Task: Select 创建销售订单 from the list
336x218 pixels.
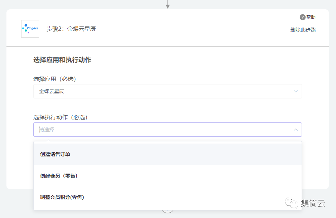Action: pos(168,154)
